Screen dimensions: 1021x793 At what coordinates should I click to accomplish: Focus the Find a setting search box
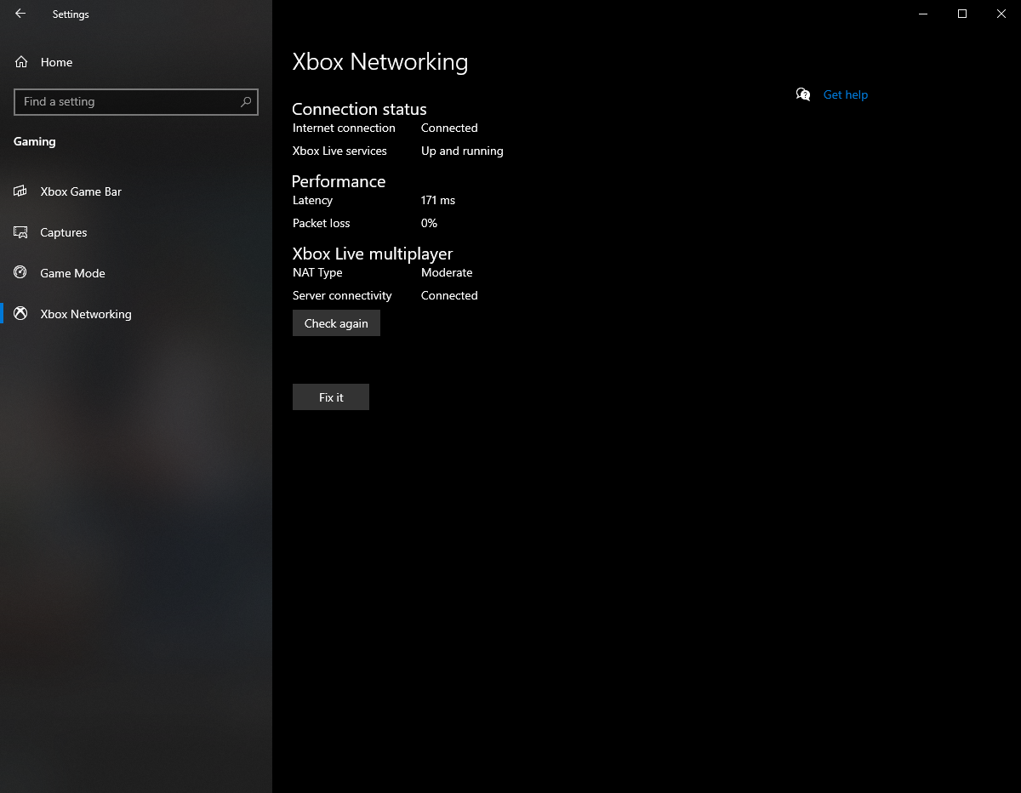[x=136, y=101]
